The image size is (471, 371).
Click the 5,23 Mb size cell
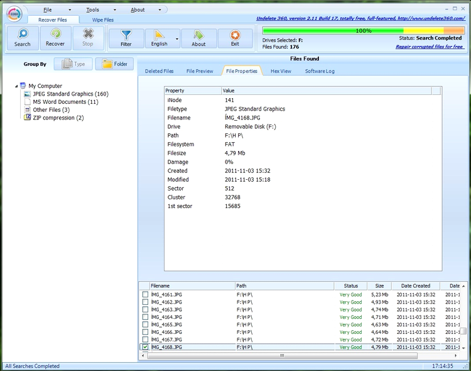click(x=380, y=294)
